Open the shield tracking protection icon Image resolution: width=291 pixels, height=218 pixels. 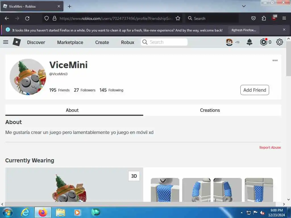(x=47, y=18)
